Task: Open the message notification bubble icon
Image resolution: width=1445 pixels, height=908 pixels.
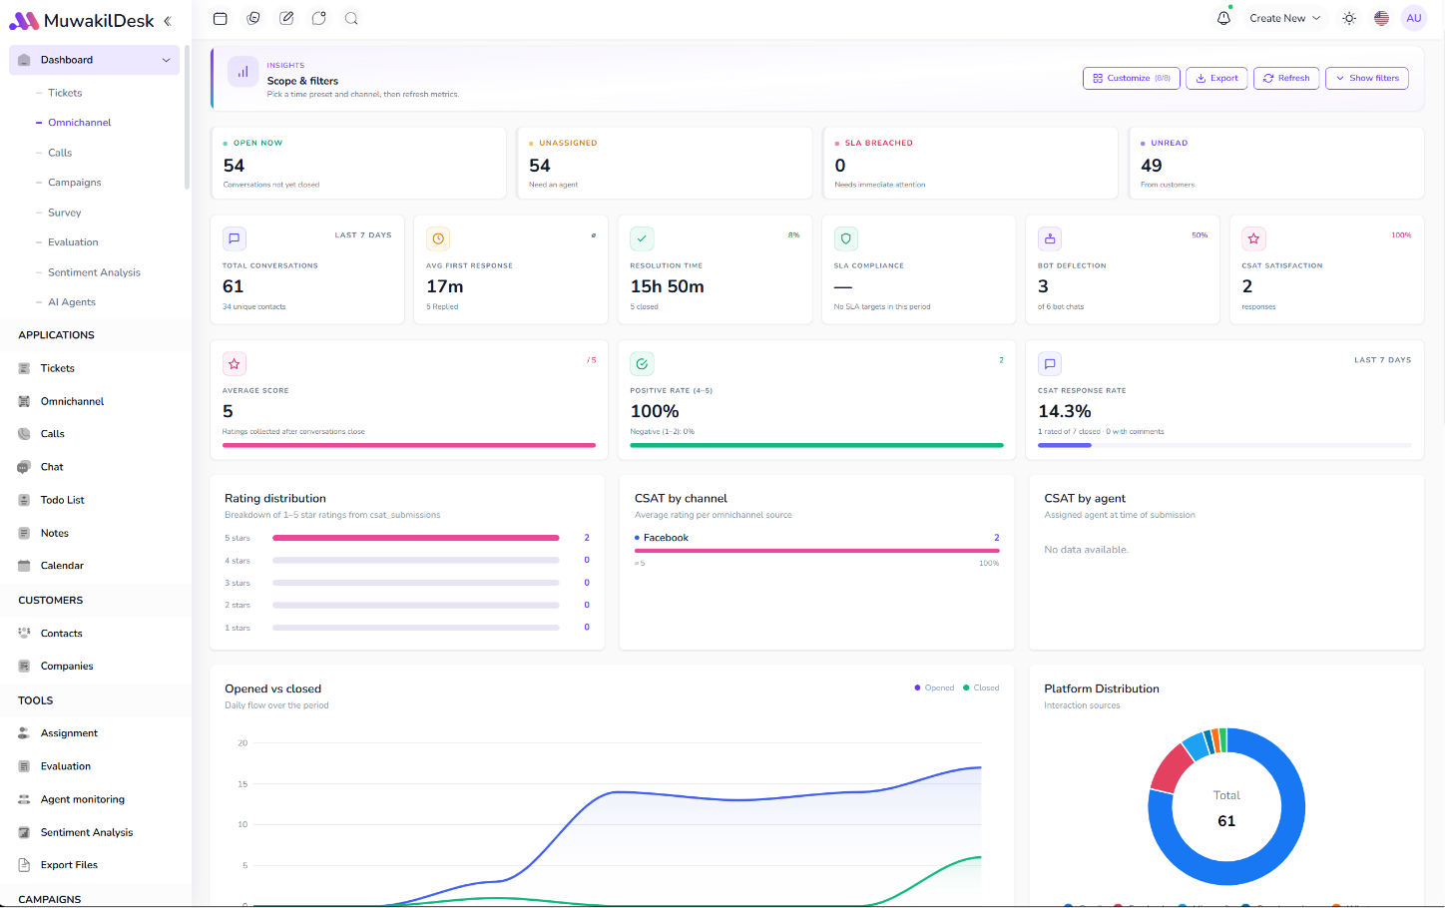Action: 318,18
